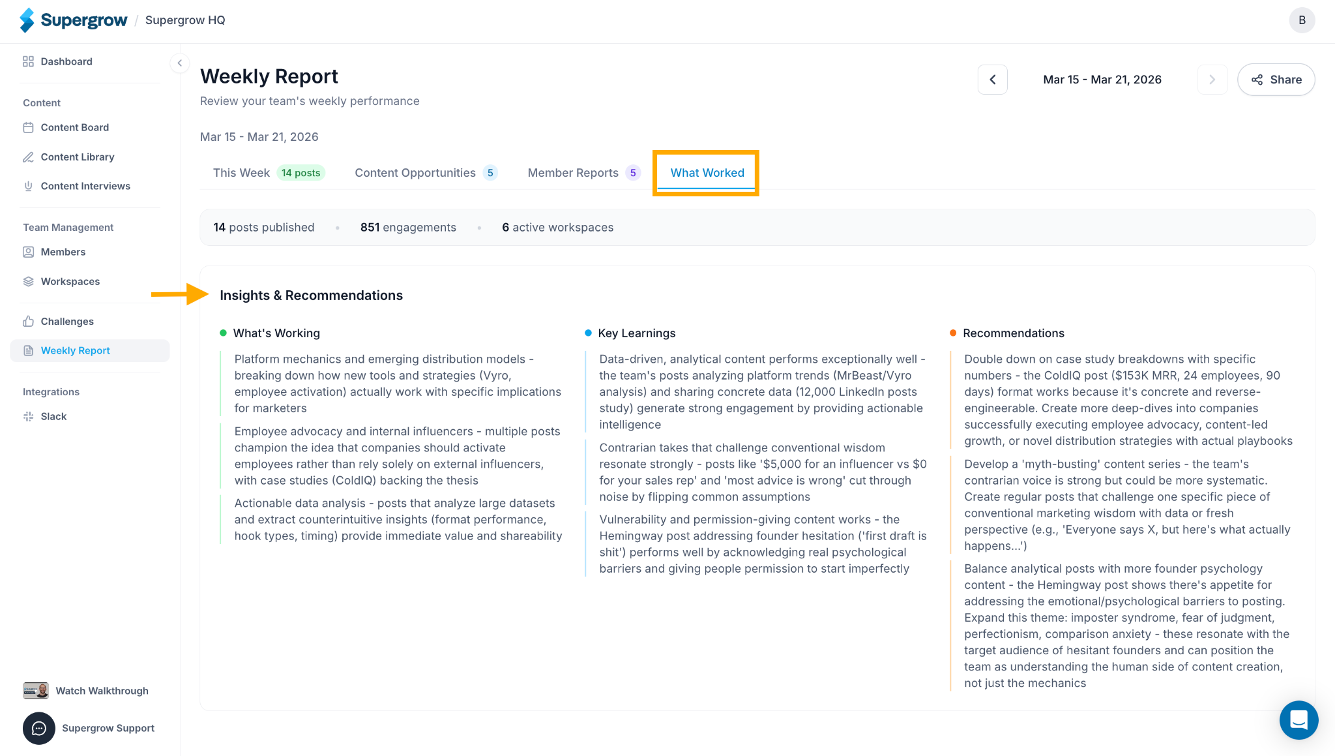
Task: Click the Weekly Report document icon
Action: click(28, 350)
